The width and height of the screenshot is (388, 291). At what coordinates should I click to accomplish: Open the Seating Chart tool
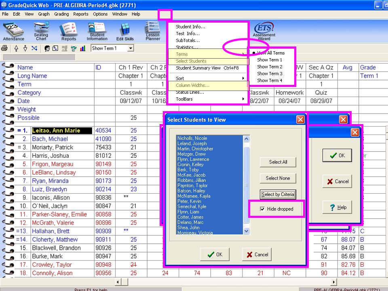coord(41,31)
